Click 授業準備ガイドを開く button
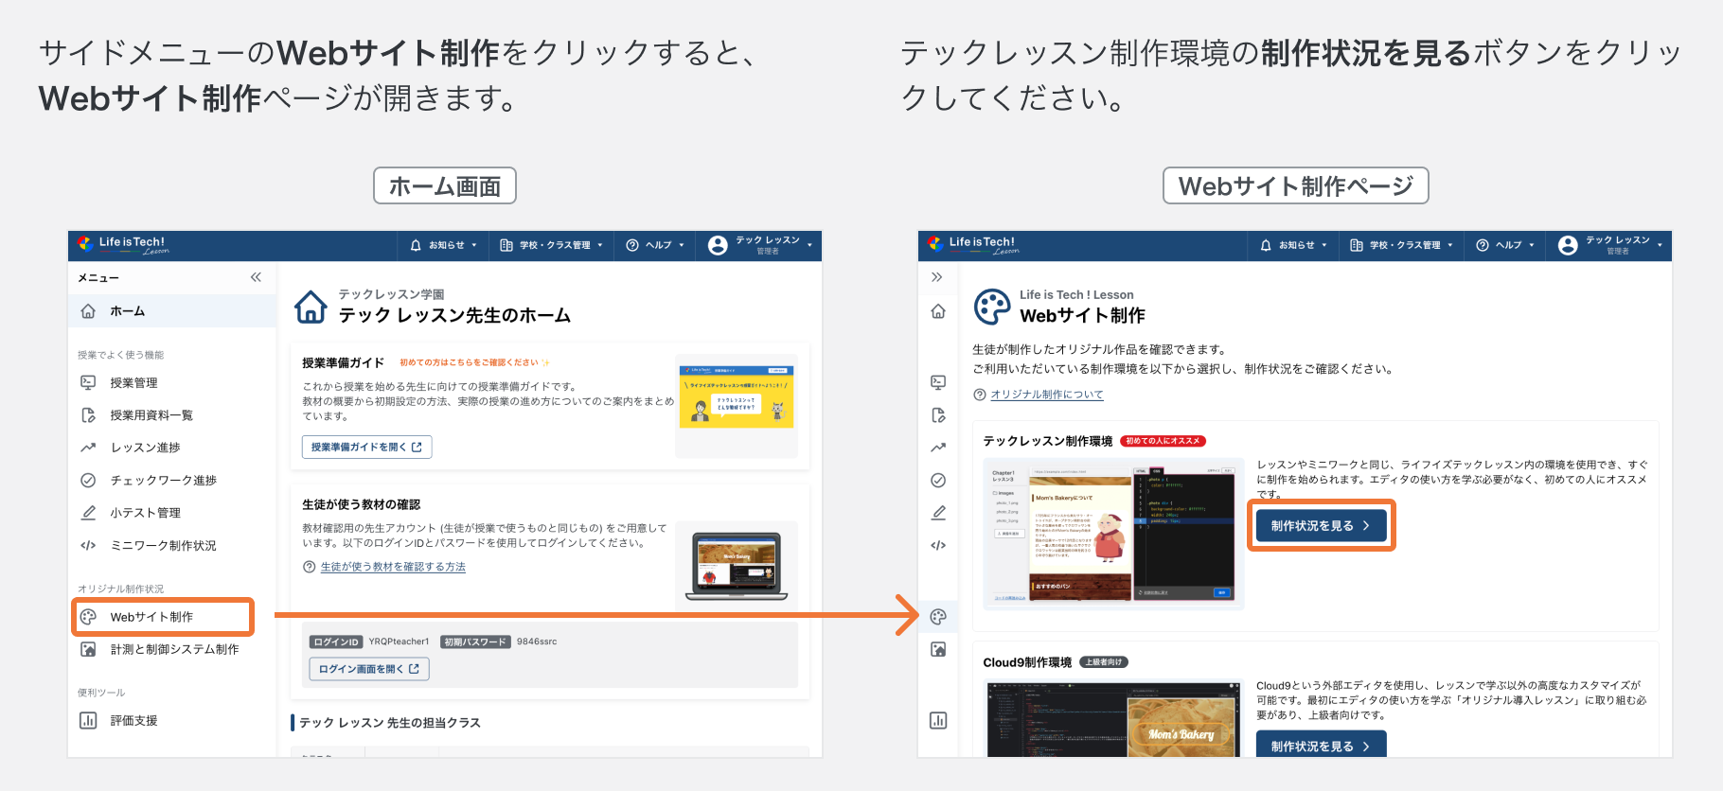The image size is (1723, 791). click(367, 447)
